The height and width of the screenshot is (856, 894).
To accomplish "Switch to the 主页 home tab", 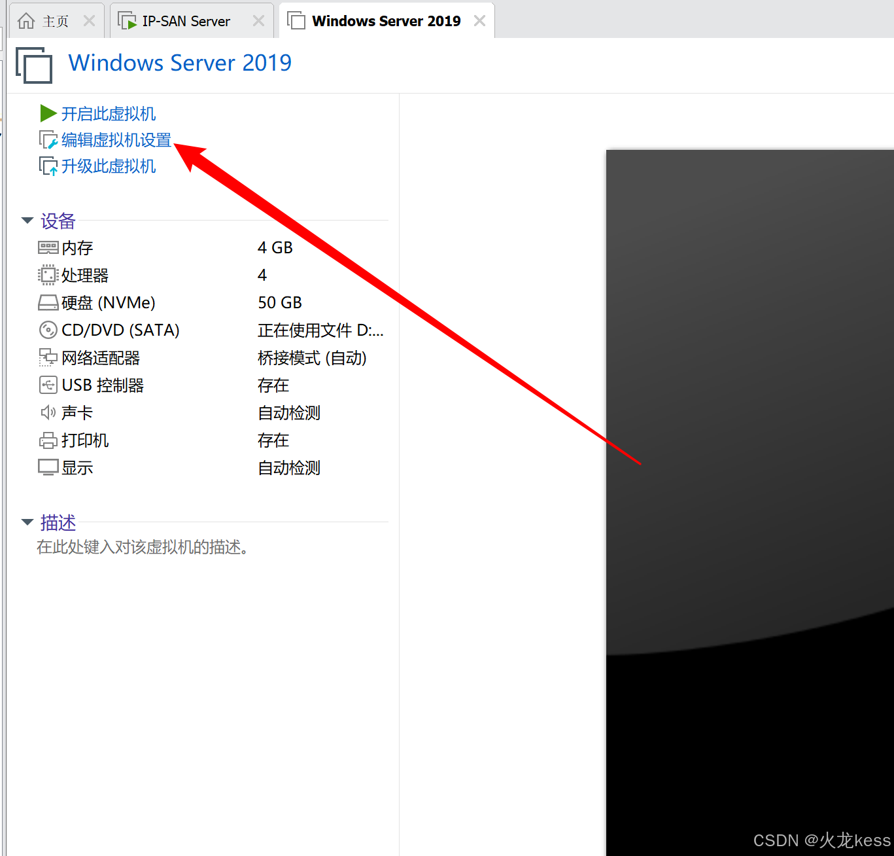I will click(56, 21).
